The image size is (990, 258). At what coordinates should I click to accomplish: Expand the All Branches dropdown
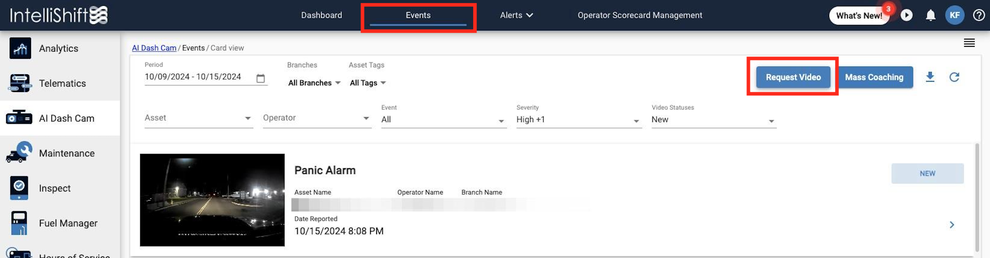point(314,83)
